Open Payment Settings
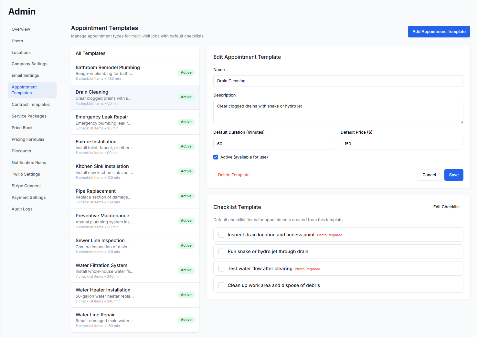Viewport: 477px width, 337px height. [32, 198]
